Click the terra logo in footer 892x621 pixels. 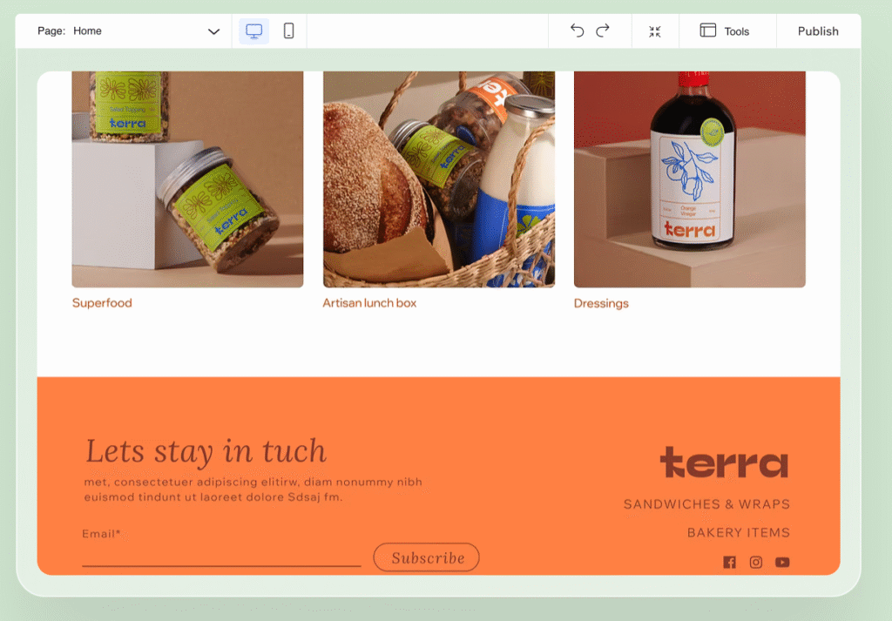(x=724, y=462)
